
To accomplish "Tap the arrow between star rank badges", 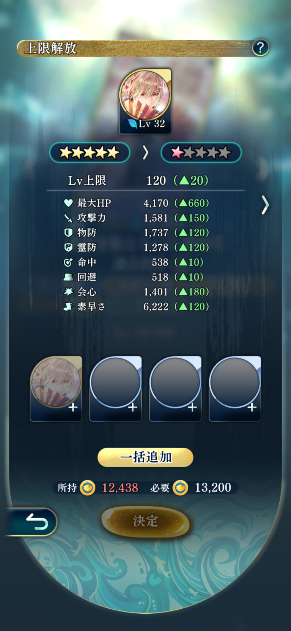I will pyautogui.click(x=145, y=153).
